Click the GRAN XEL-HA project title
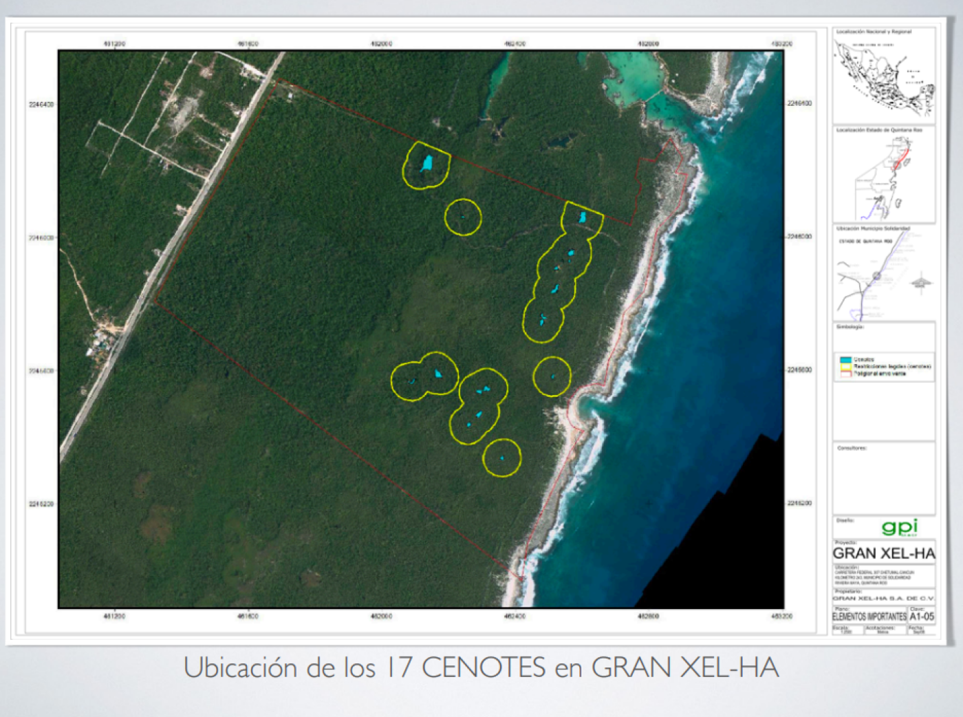The image size is (963, 717). click(884, 553)
